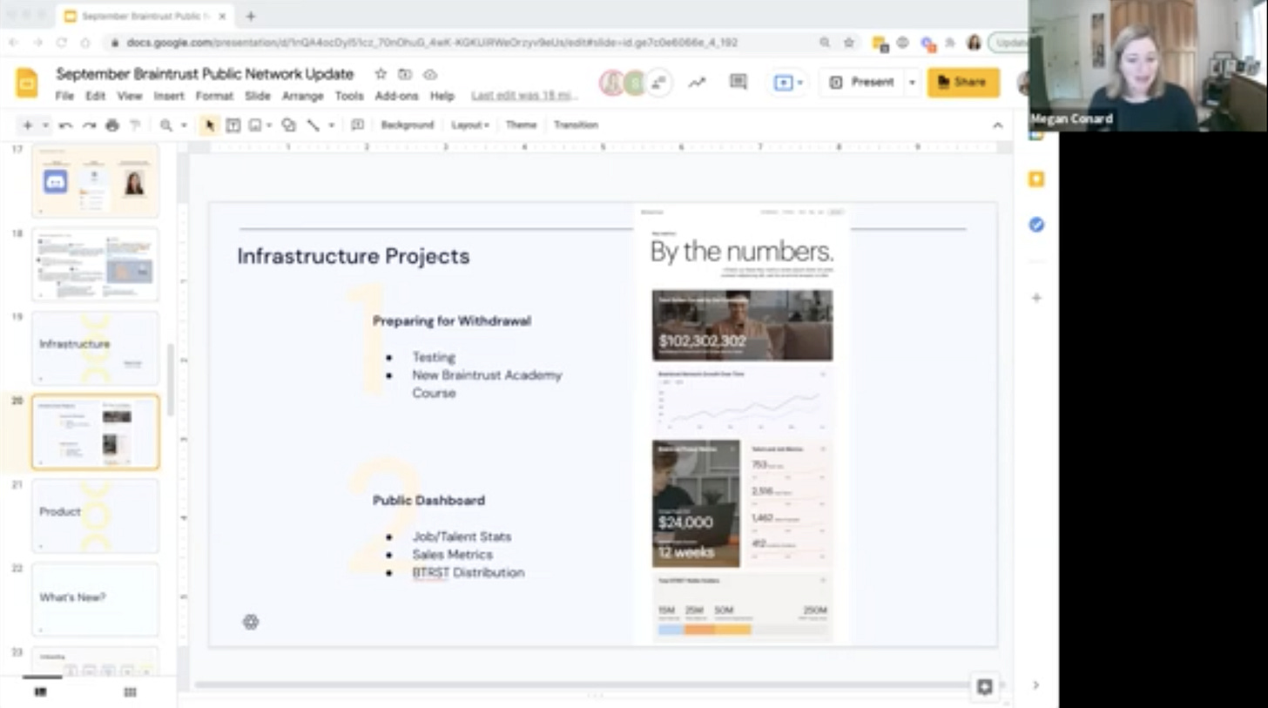
Task: Hide the side panel with chevron
Action: coord(1036,685)
